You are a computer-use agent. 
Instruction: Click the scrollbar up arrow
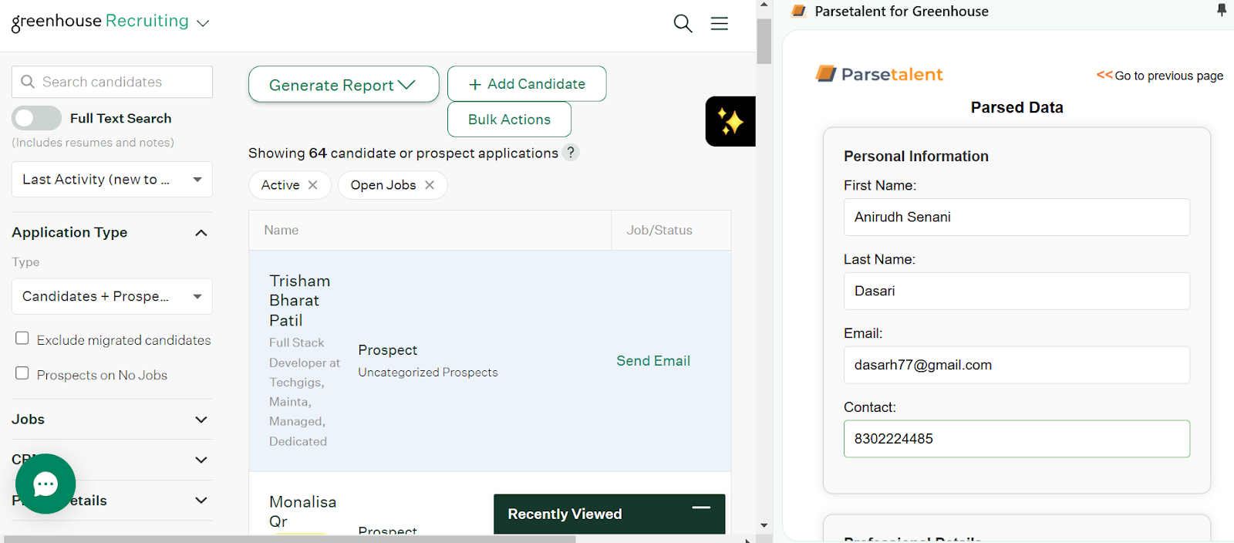click(764, 5)
